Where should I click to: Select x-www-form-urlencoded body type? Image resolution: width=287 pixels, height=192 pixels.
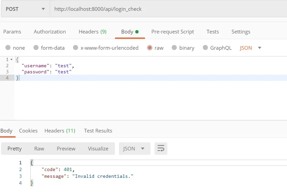[x=76, y=48]
